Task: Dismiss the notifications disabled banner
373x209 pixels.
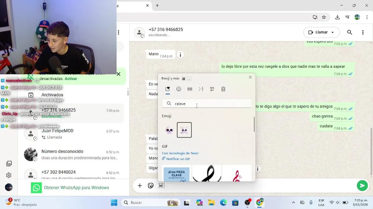Action: pos(119,74)
